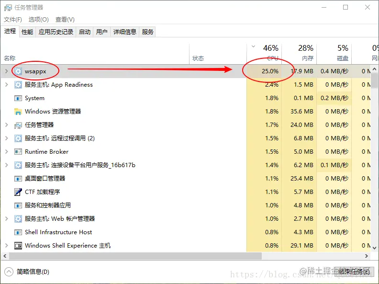379x284 pixels.
Task: Click the 29.1 MB memory value
Action: tap(301, 246)
